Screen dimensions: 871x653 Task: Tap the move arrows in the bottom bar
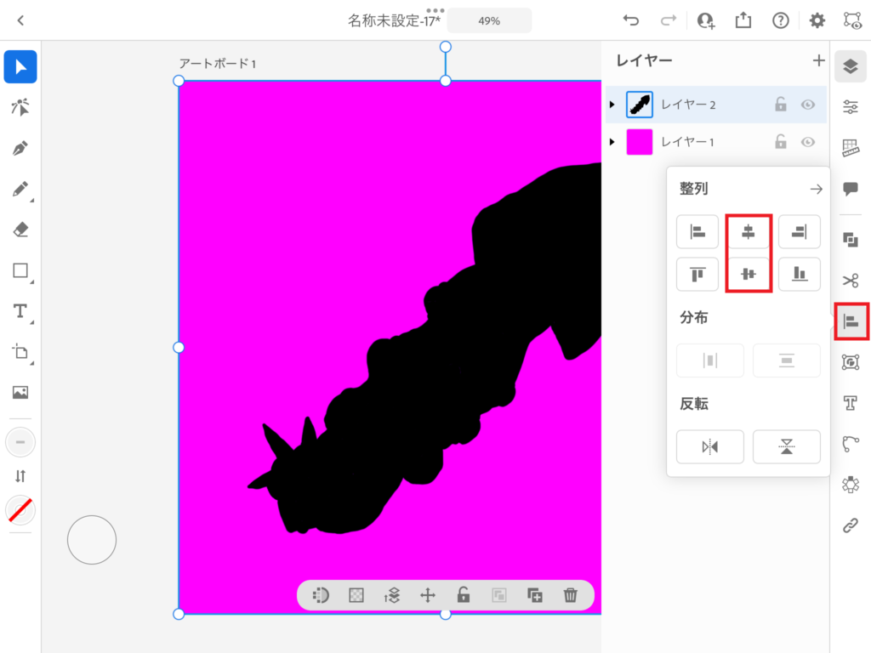point(428,596)
